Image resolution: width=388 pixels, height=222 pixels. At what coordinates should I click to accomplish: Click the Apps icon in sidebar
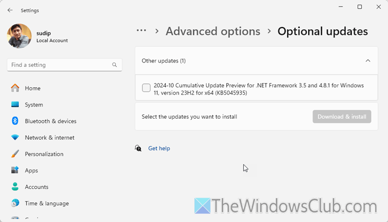(15, 171)
